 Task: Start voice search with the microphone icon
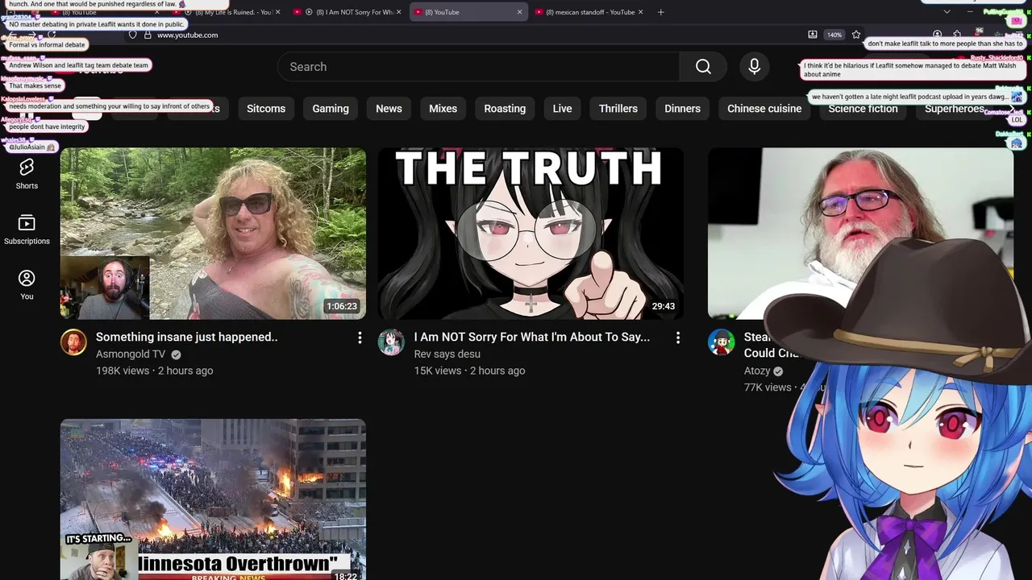[x=755, y=67]
